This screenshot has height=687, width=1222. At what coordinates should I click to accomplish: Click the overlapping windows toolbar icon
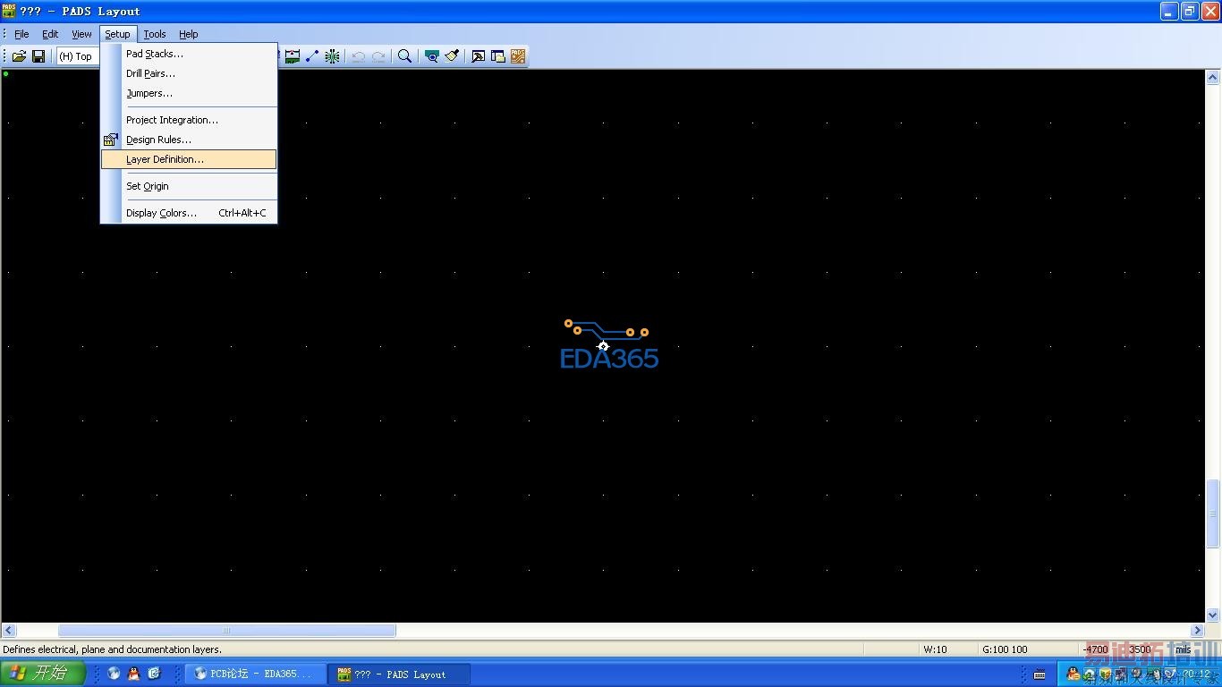pyautogui.click(x=498, y=56)
